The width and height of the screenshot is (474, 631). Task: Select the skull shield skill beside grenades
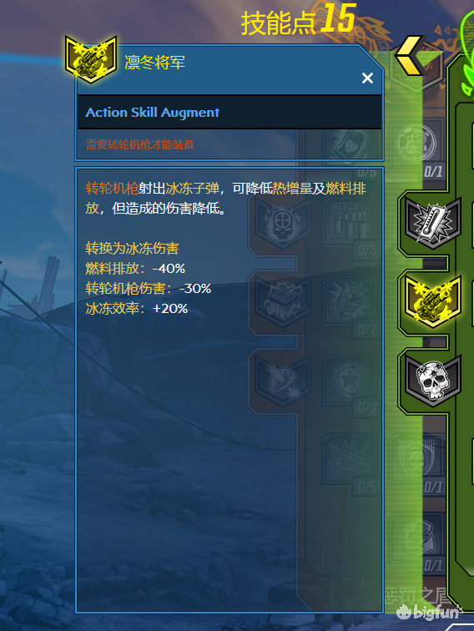(x=416, y=459)
